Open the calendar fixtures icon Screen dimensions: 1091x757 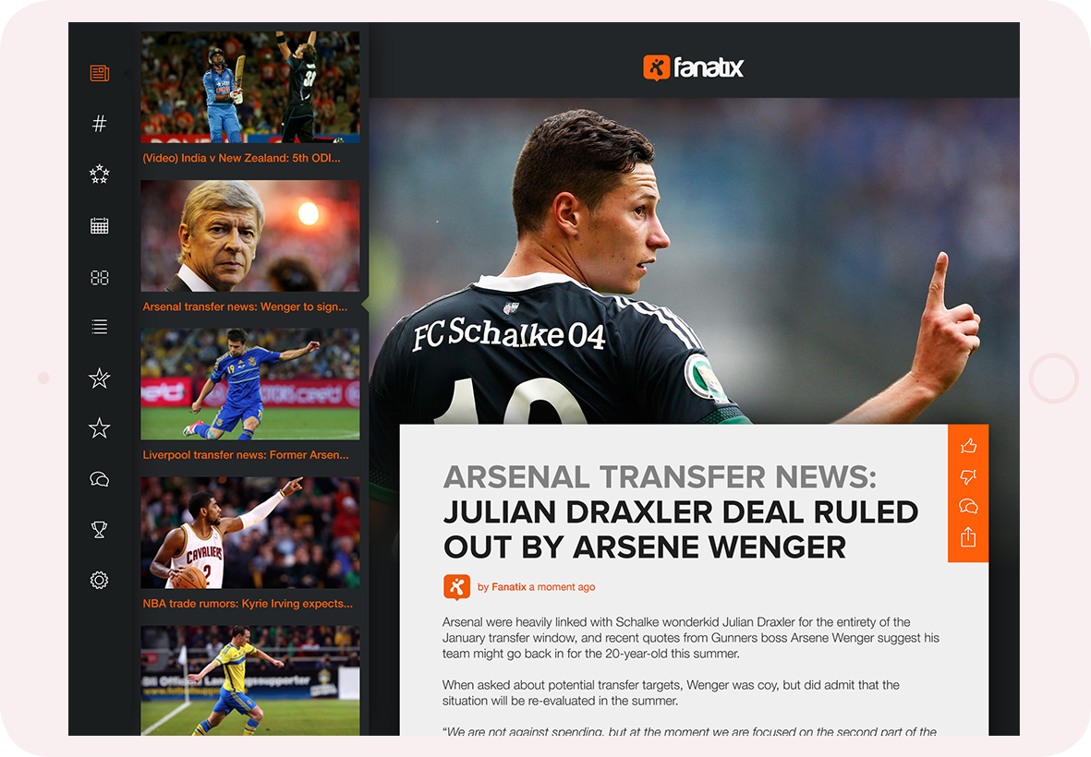tap(100, 225)
